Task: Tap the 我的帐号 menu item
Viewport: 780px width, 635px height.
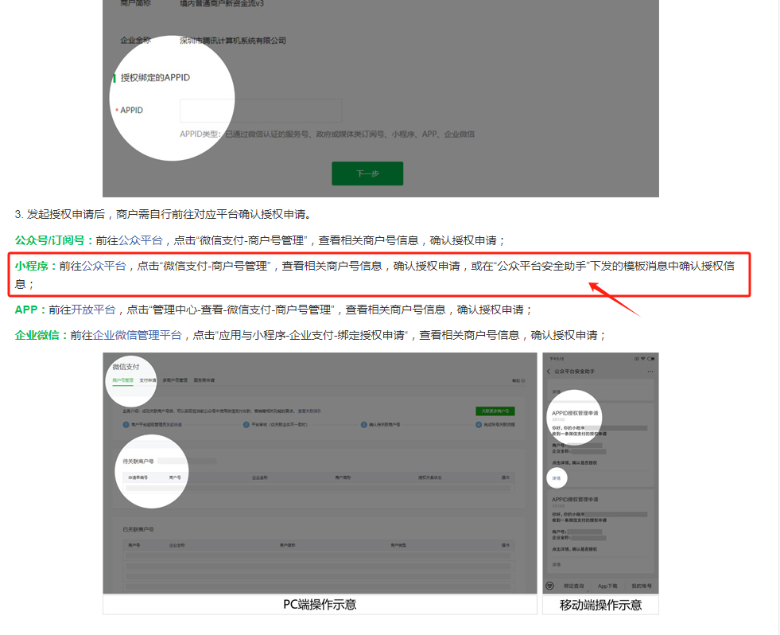Action: 641,586
